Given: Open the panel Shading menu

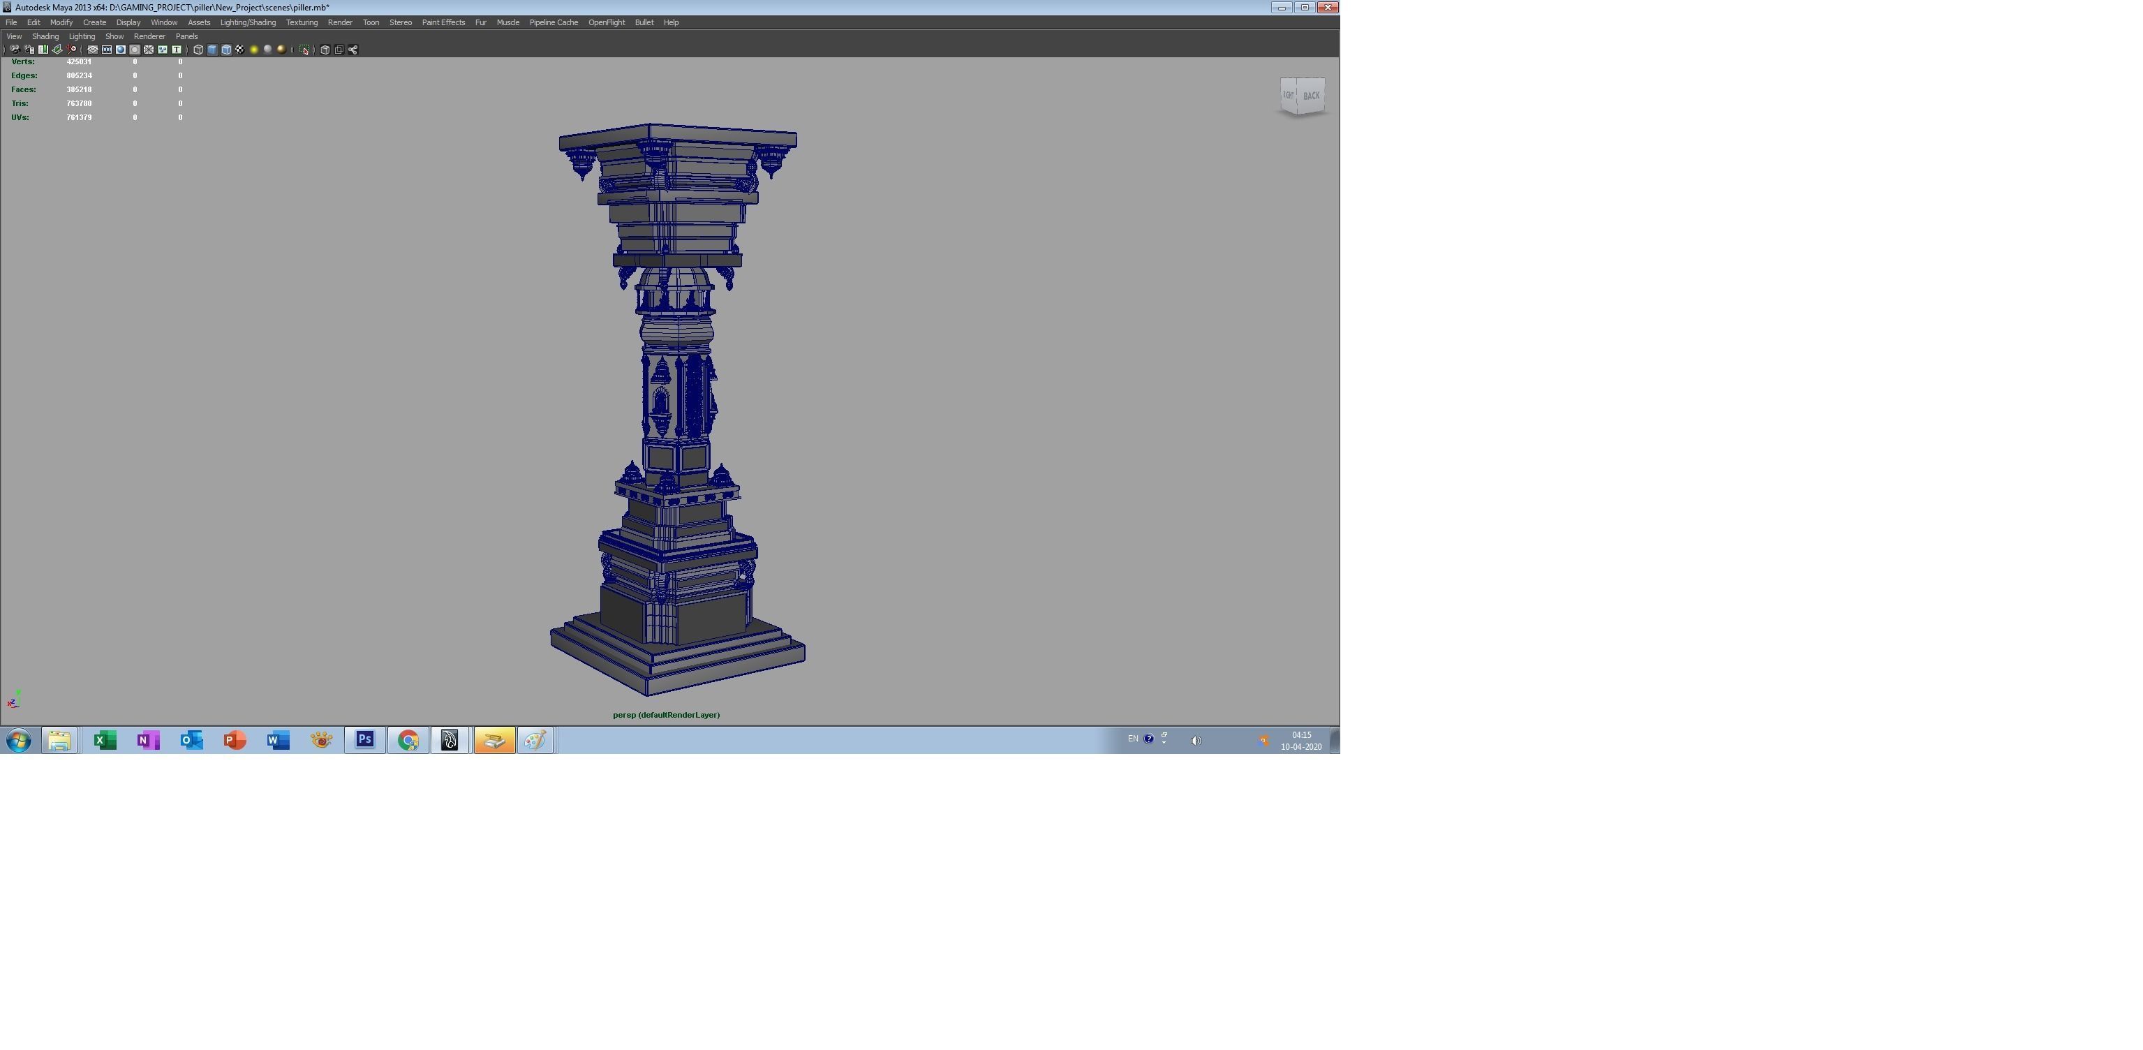Looking at the screenshot, I should (46, 36).
